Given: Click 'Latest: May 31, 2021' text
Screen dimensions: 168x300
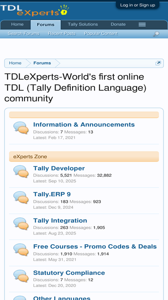Looking at the screenshot, I should click(x=55, y=260).
